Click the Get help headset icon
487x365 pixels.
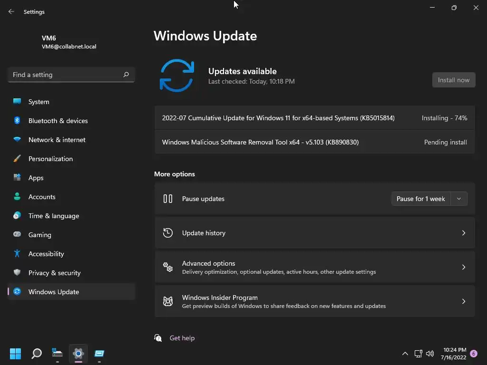[158, 338]
